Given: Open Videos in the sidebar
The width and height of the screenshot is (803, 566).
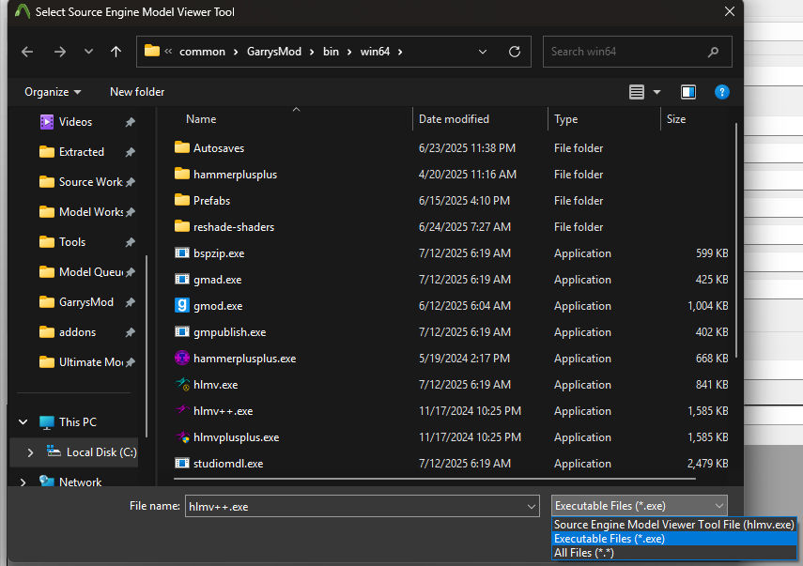Looking at the screenshot, I should pyautogui.click(x=75, y=122).
